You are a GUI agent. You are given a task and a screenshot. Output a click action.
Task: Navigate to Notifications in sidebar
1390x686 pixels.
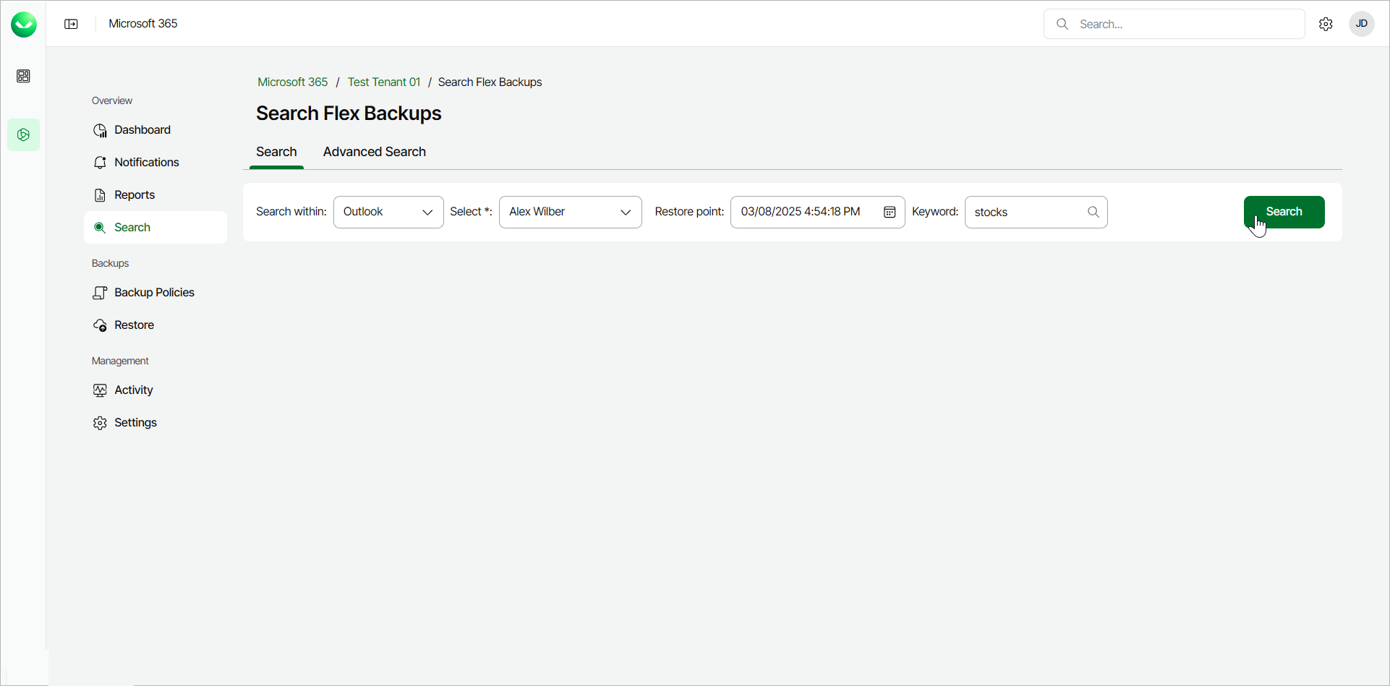coord(146,163)
